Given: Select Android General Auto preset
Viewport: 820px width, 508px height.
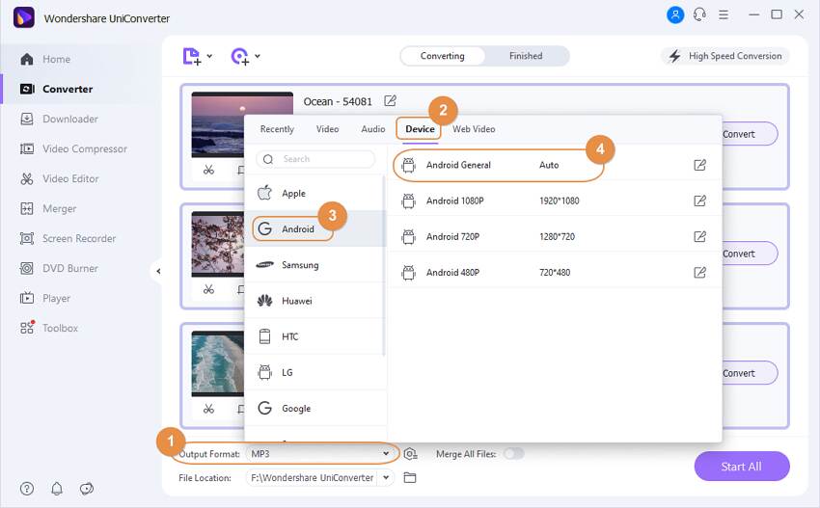Looking at the screenshot, I should [x=555, y=165].
